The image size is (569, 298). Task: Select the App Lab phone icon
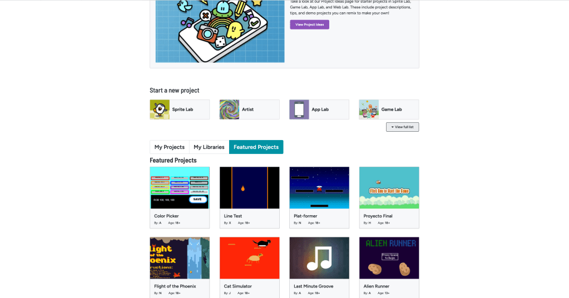pyautogui.click(x=299, y=110)
